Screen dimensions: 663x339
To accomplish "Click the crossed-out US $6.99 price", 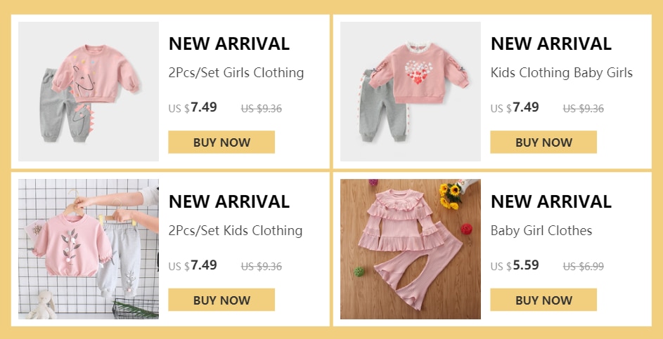I will point(584,267).
